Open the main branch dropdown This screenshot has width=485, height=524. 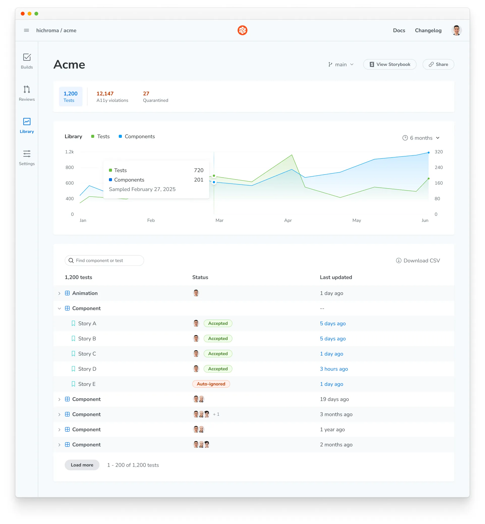(341, 65)
